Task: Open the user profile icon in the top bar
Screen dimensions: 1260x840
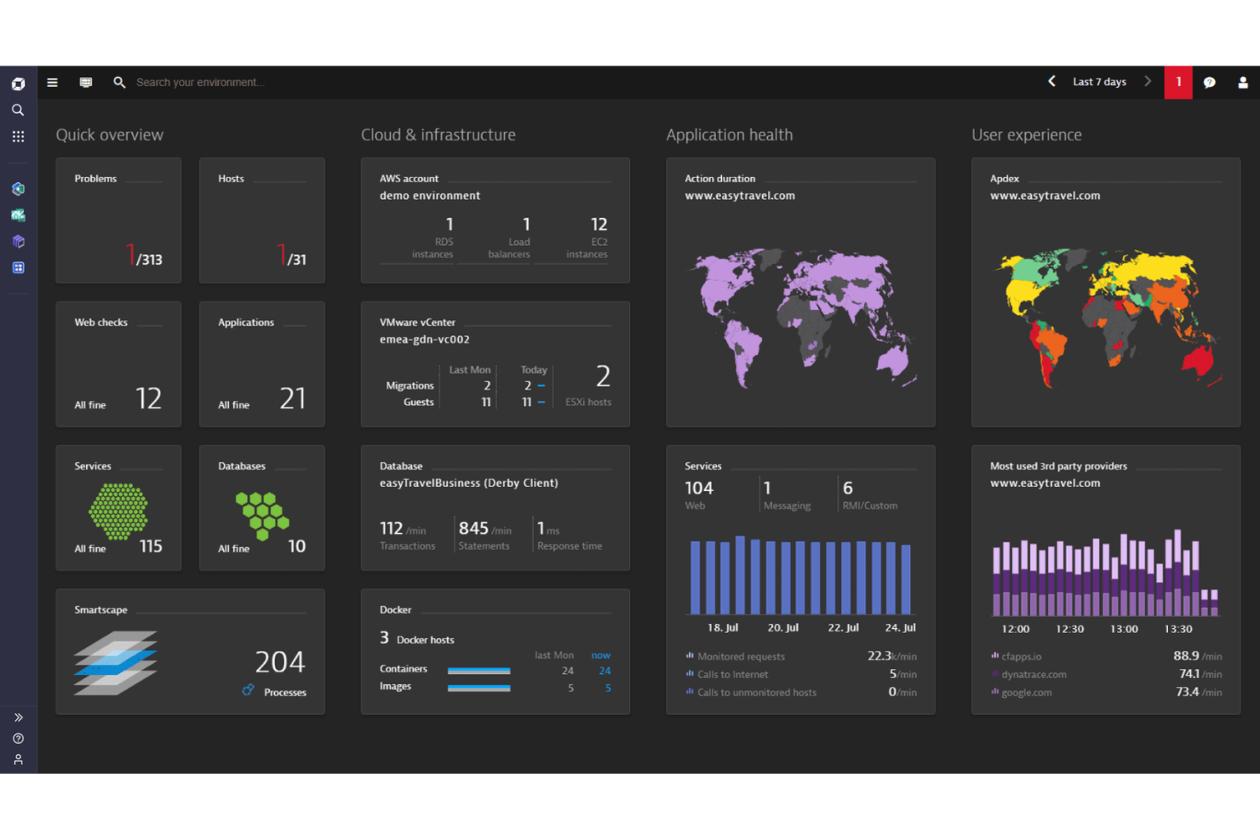Action: 1243,82
